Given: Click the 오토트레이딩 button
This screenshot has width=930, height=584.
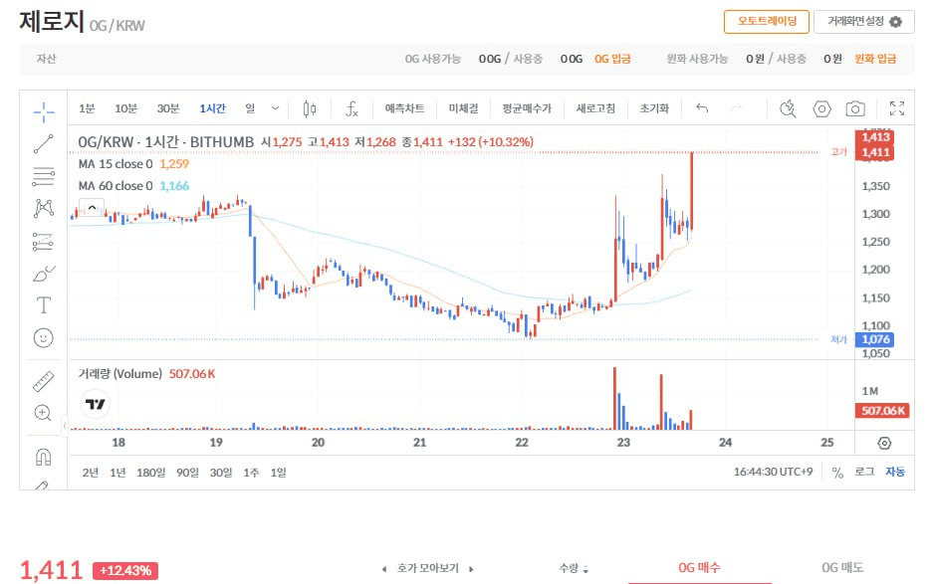Looking at the screenshot, I should [x=766, y=21].
